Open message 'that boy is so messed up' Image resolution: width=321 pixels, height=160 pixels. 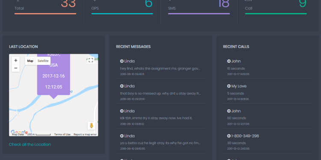(x=160, y=93)
